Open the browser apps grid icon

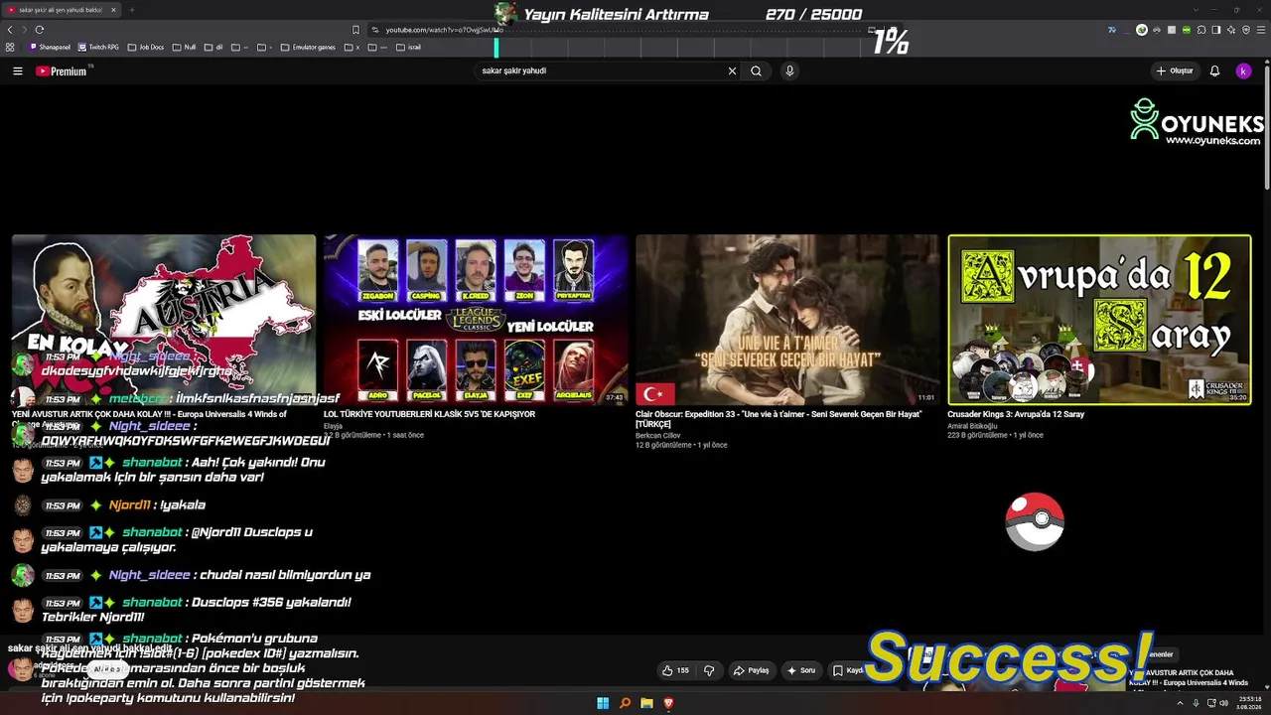point(10,47)
